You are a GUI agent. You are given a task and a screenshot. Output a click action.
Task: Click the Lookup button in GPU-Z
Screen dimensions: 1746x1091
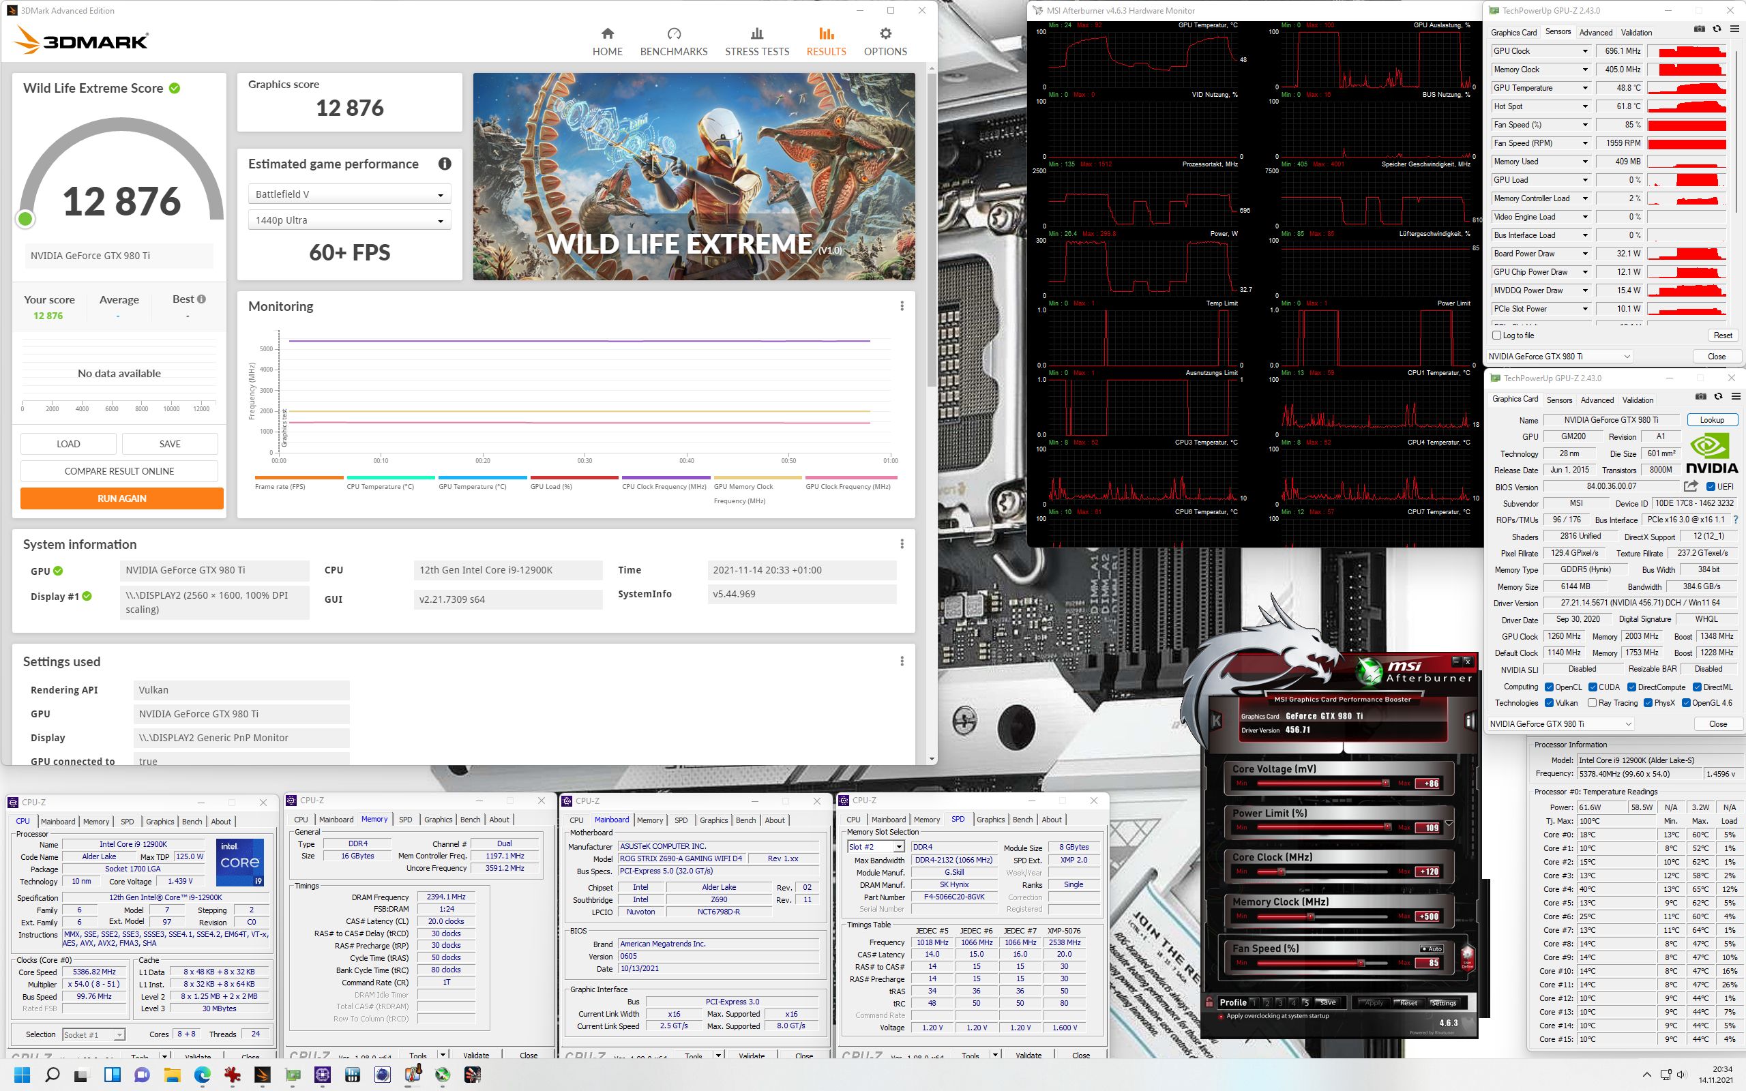click(1712, 420)
